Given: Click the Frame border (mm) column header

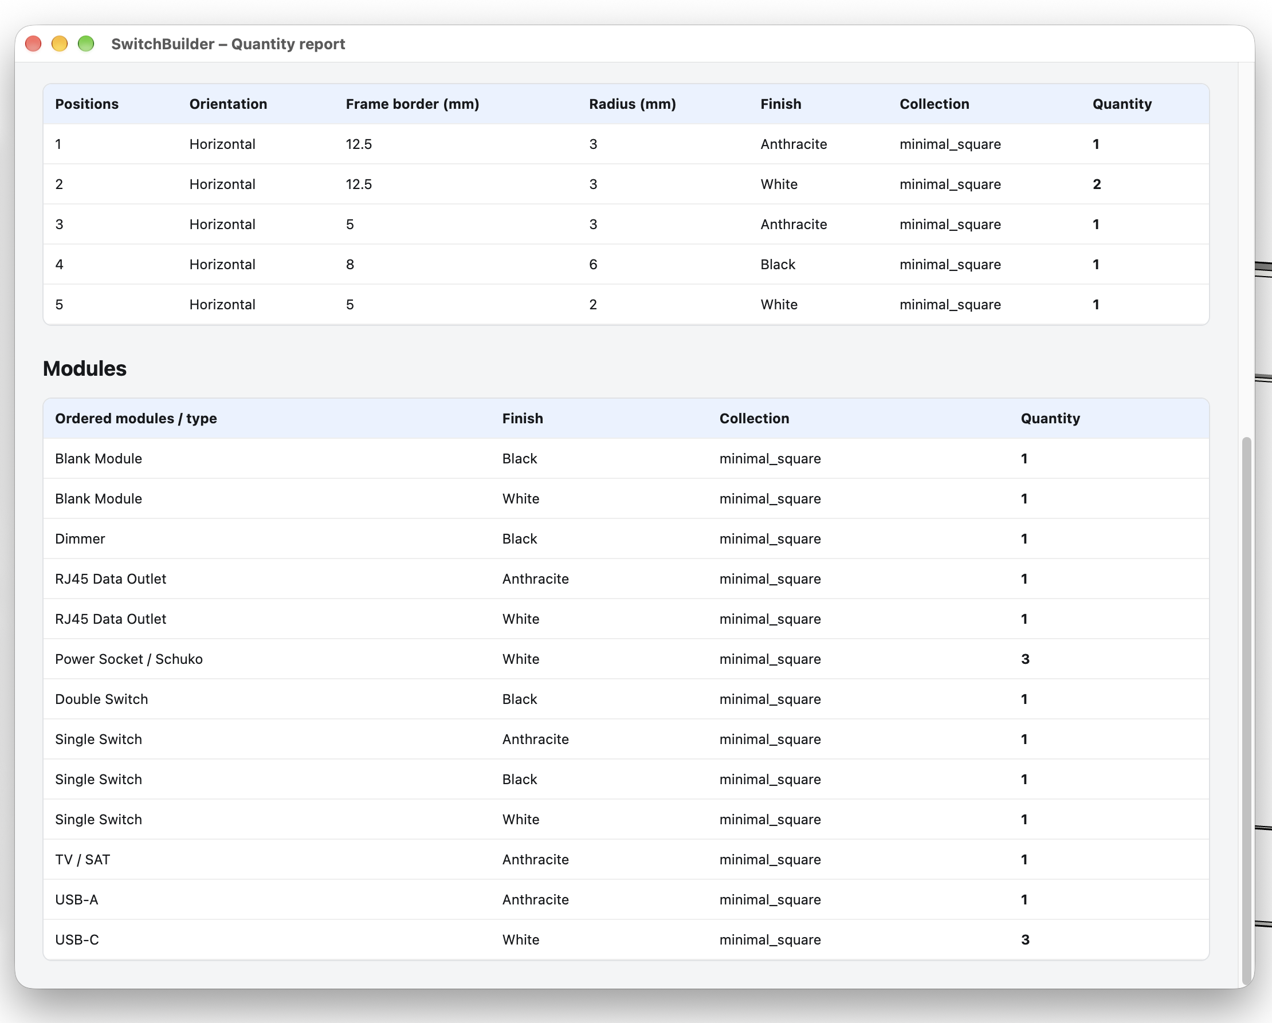Looking at the screenshot, I should coord(412,104).
